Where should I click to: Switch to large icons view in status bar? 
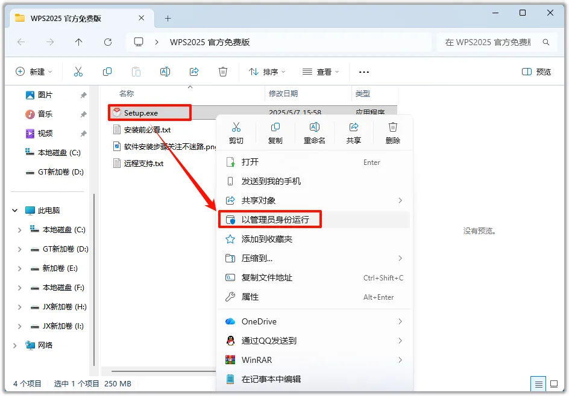(554, 384)
